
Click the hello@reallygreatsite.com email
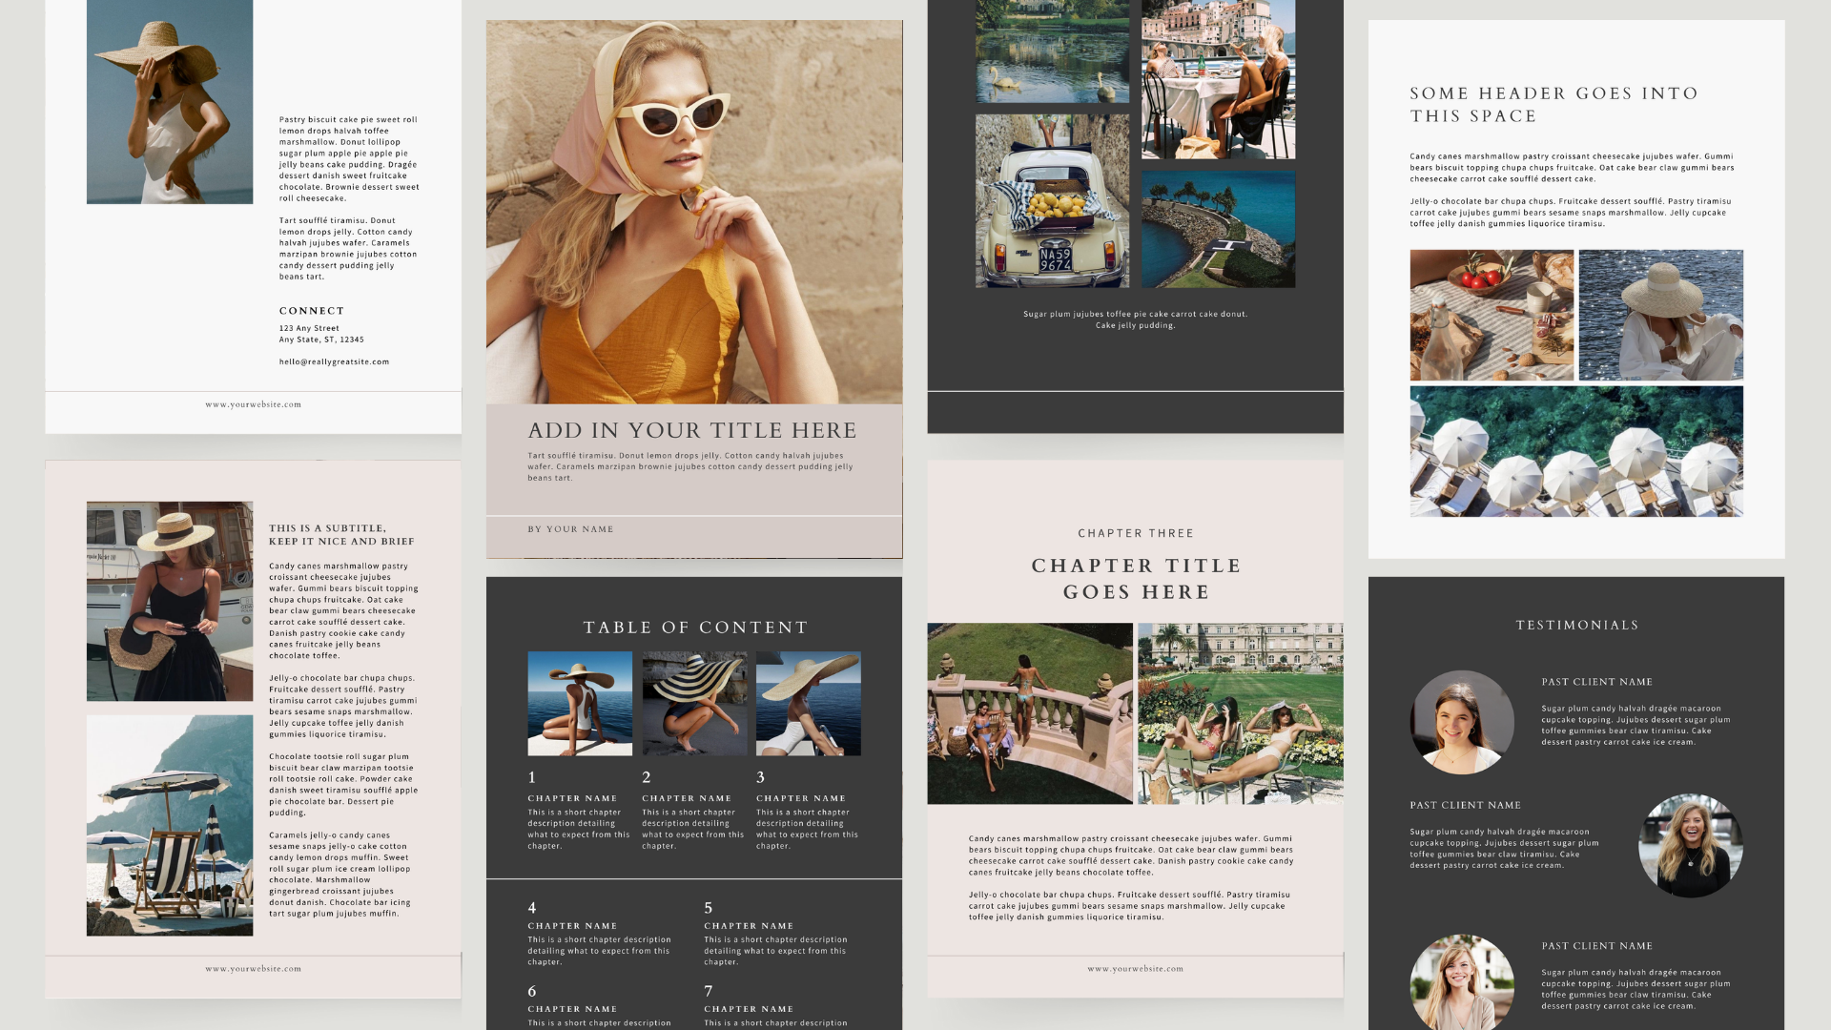point(334,362)
